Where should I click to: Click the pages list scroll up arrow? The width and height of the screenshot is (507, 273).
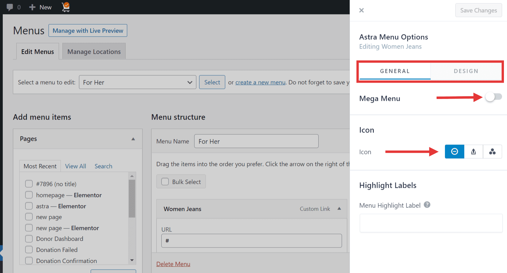tap(132, 176)
